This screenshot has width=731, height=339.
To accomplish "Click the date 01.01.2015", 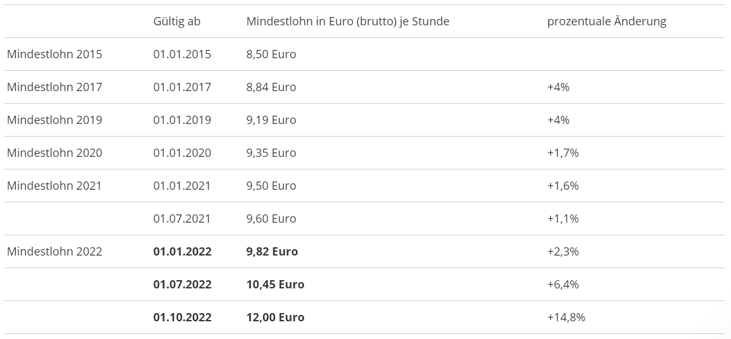I will click(182, 54).
